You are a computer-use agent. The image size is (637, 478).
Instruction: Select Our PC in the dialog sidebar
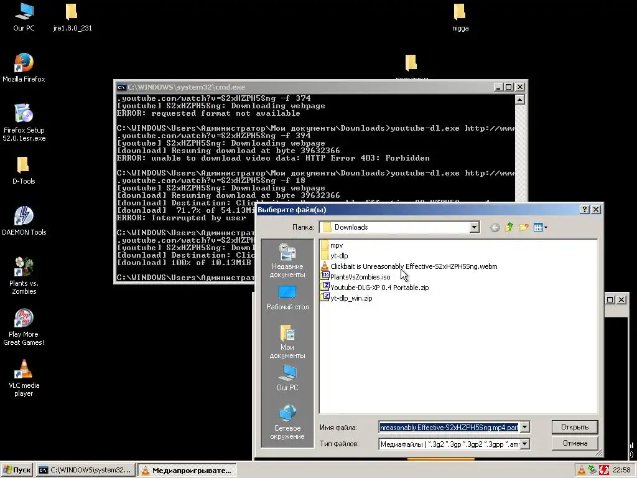click(x=287, y=378)
